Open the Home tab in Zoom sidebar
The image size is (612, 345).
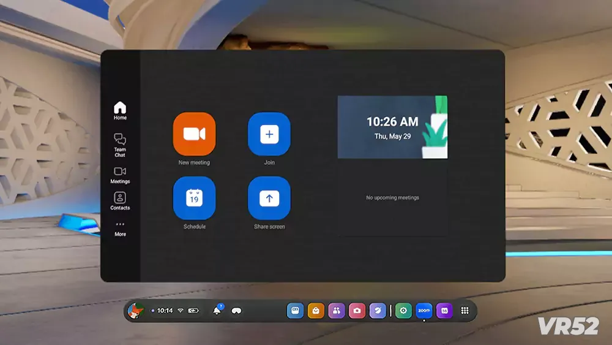click(120, 111)
